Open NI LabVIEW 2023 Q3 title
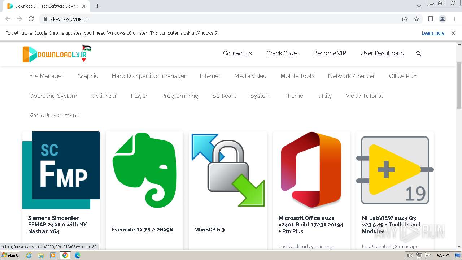 [391, 225]
